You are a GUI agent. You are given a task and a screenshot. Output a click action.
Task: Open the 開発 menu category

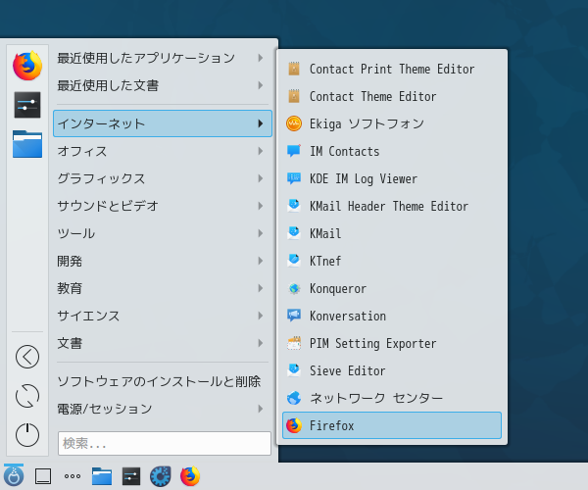[x=163, y=261]
